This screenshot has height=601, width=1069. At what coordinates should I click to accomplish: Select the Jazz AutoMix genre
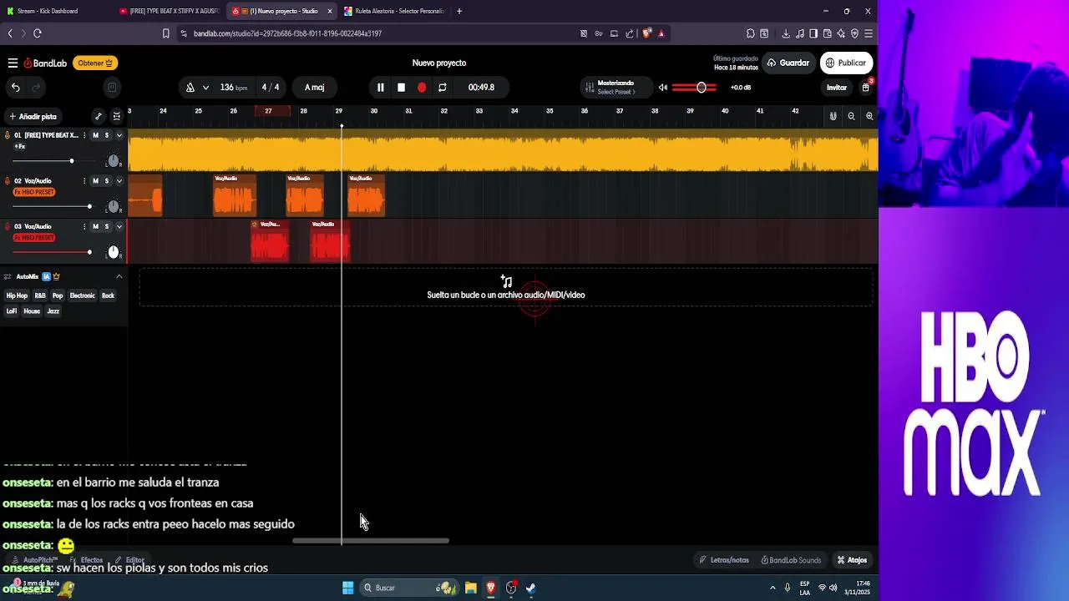pyautogui.click(x=53, y=311)
